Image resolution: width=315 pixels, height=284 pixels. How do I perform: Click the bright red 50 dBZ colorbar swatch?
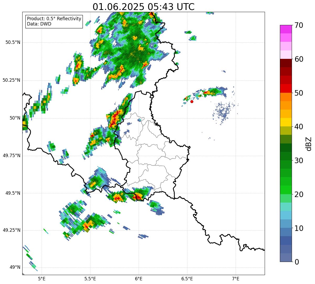point(286,89)
